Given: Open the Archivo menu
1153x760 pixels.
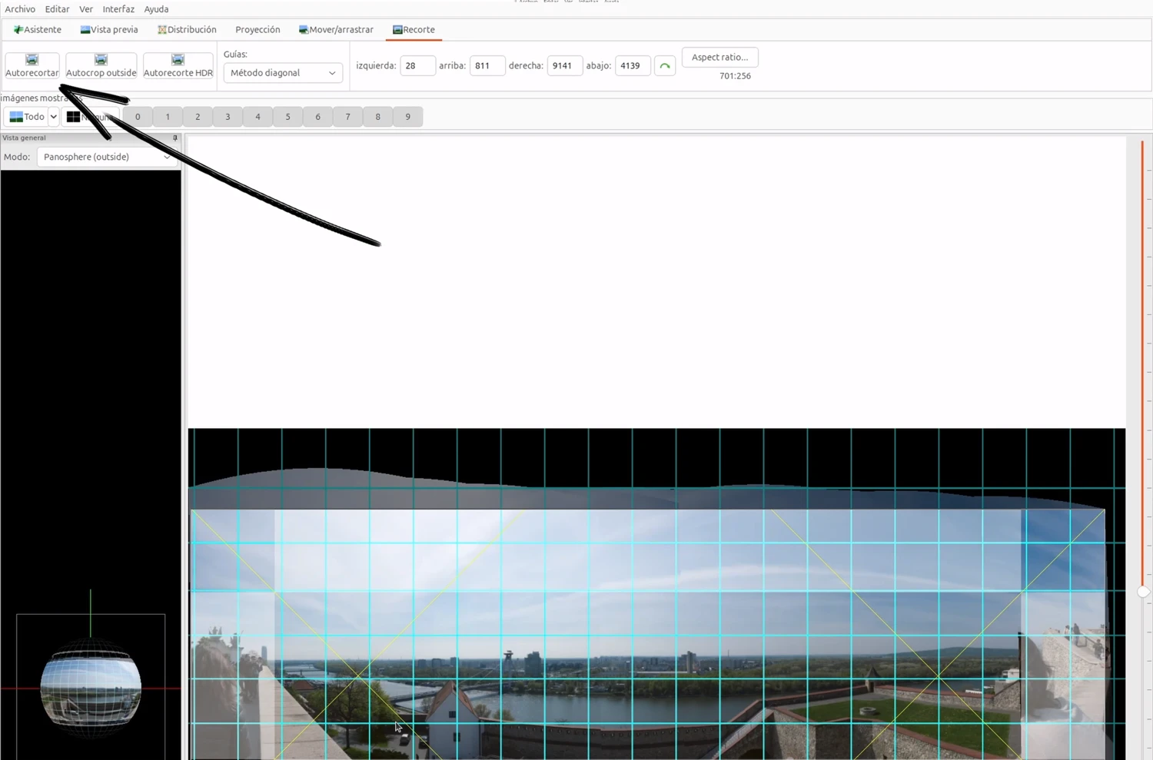Looking at the screenshot, I should coord(20,9).
